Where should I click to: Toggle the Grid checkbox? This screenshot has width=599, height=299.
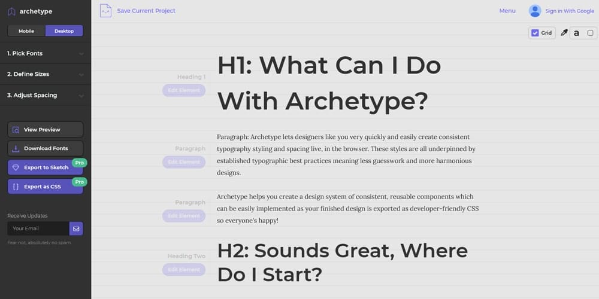[535, 33]
